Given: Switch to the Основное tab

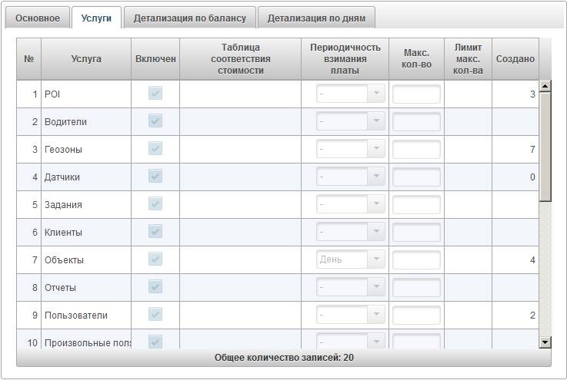Looking at the screenshot, I should coord(38,18).
